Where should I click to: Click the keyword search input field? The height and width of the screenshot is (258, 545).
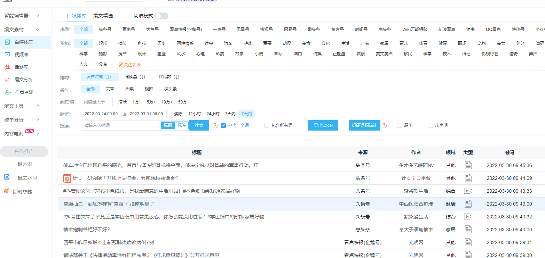click(x=122, y=125)
